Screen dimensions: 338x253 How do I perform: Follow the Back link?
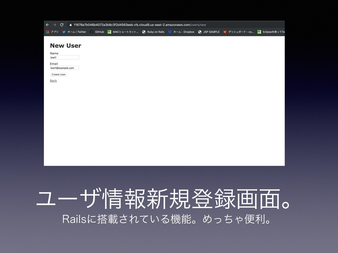53,81
